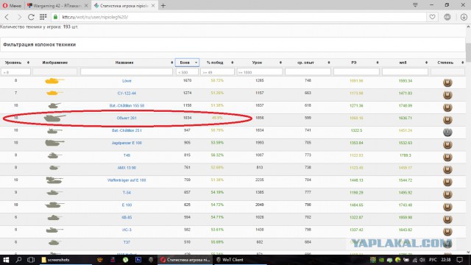Expand Фильтрация колонок техники panel

point(233,44)
